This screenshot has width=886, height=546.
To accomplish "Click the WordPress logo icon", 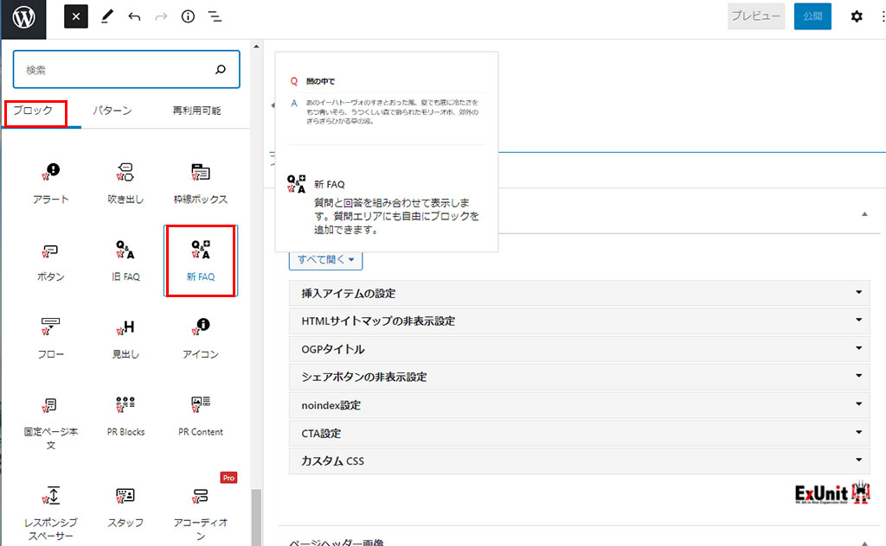I will (x=23, y=16).
